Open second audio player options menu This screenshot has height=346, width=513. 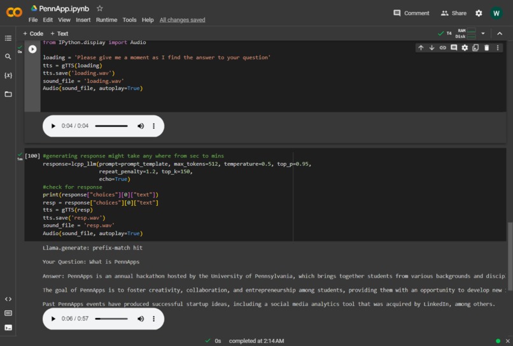coord(154,319)
